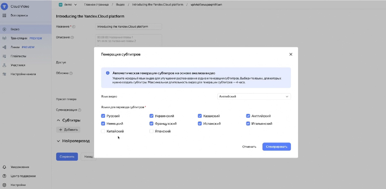The image size is (386, 189).
Task: Collapse the Субтитры section
Action: [58, 120]
